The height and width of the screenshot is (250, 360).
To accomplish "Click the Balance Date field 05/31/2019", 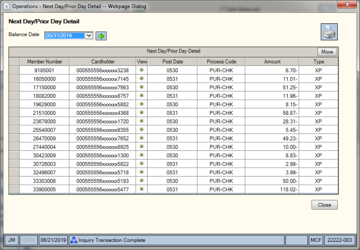I will pyautogui.click(x=65, y=36).
